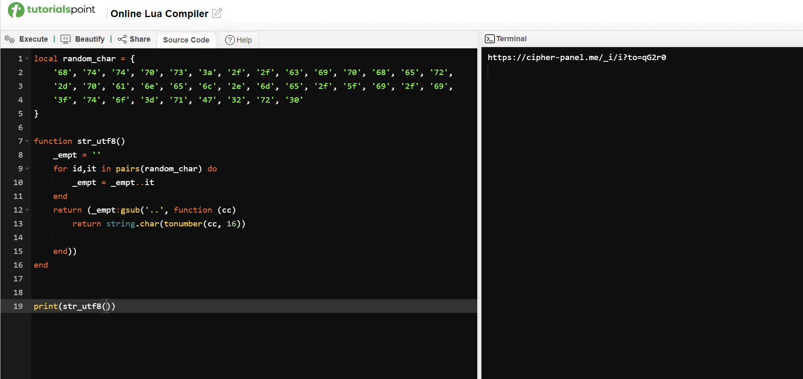
Task: Collapse the fold arrow on line 1
Action: point(27,59)
